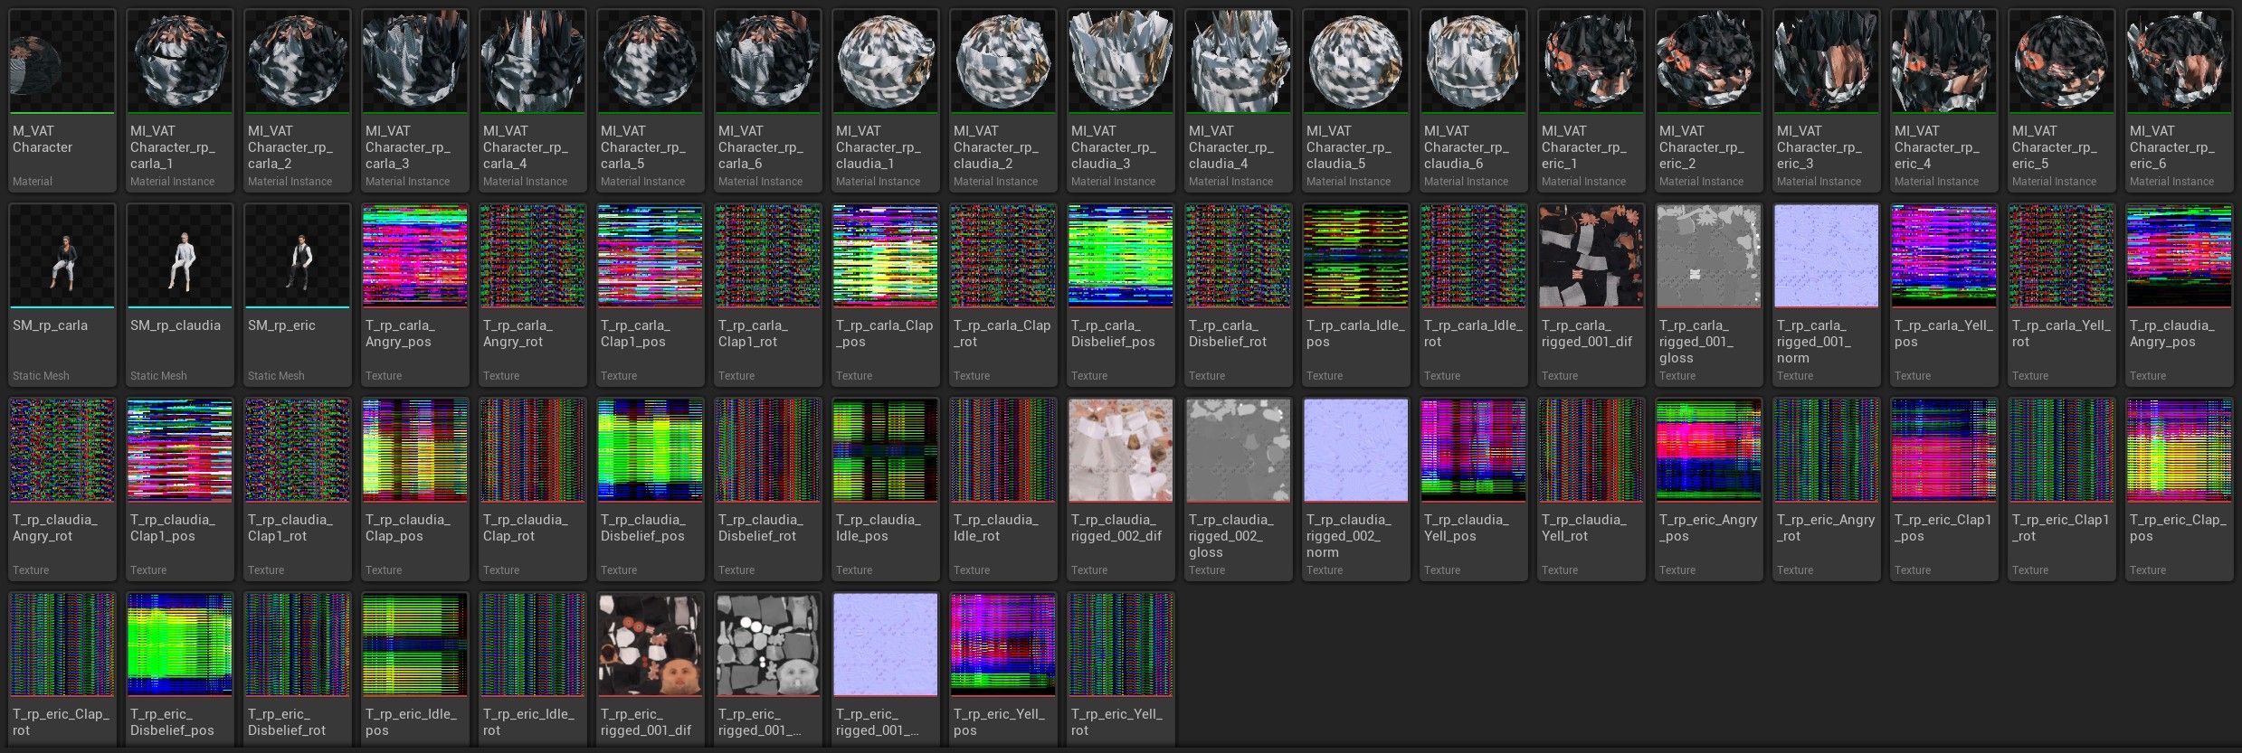Select MI_VAT Character_rp_carla_3 material instance
Viewport: 2242px width, 753px height.
415,100
